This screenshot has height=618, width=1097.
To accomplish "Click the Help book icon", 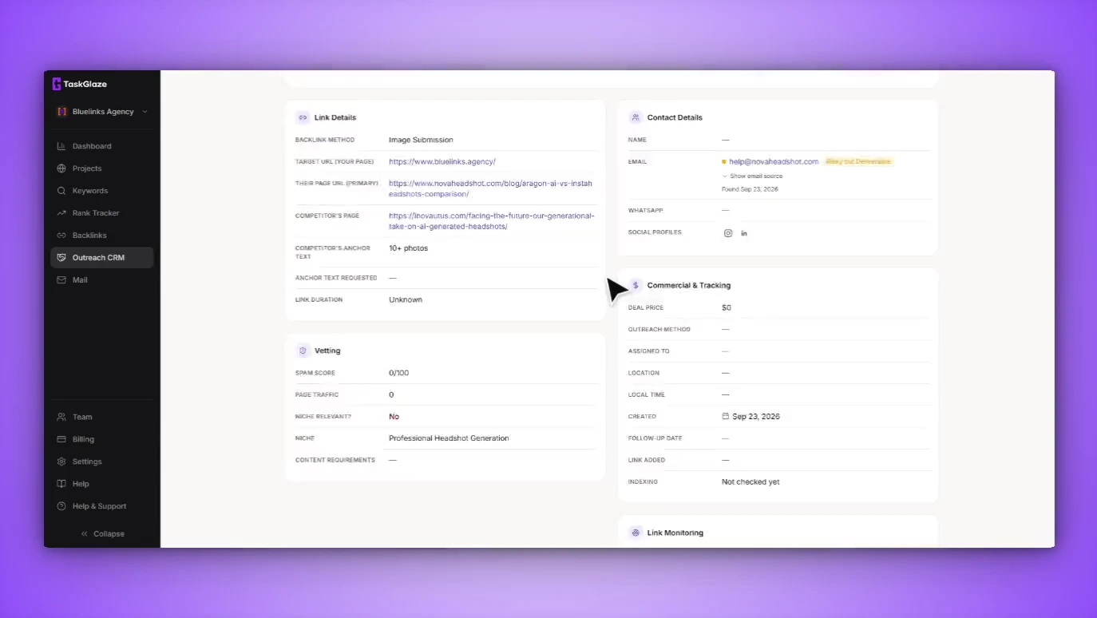I will click(x=61, y=484).
